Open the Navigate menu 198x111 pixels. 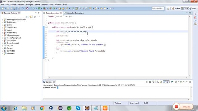(30, 5)
